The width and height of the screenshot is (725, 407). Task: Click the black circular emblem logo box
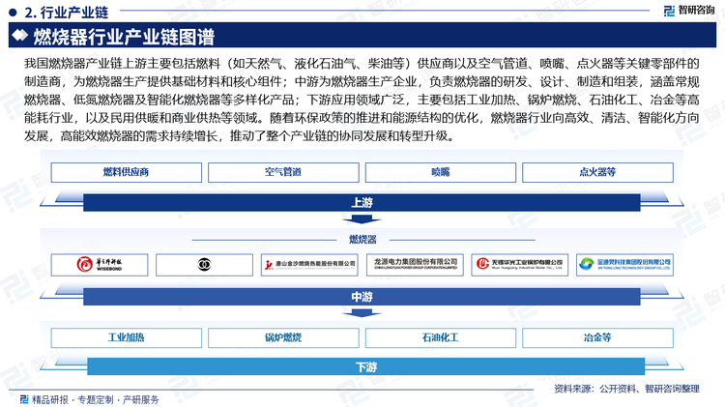(204, 265)
